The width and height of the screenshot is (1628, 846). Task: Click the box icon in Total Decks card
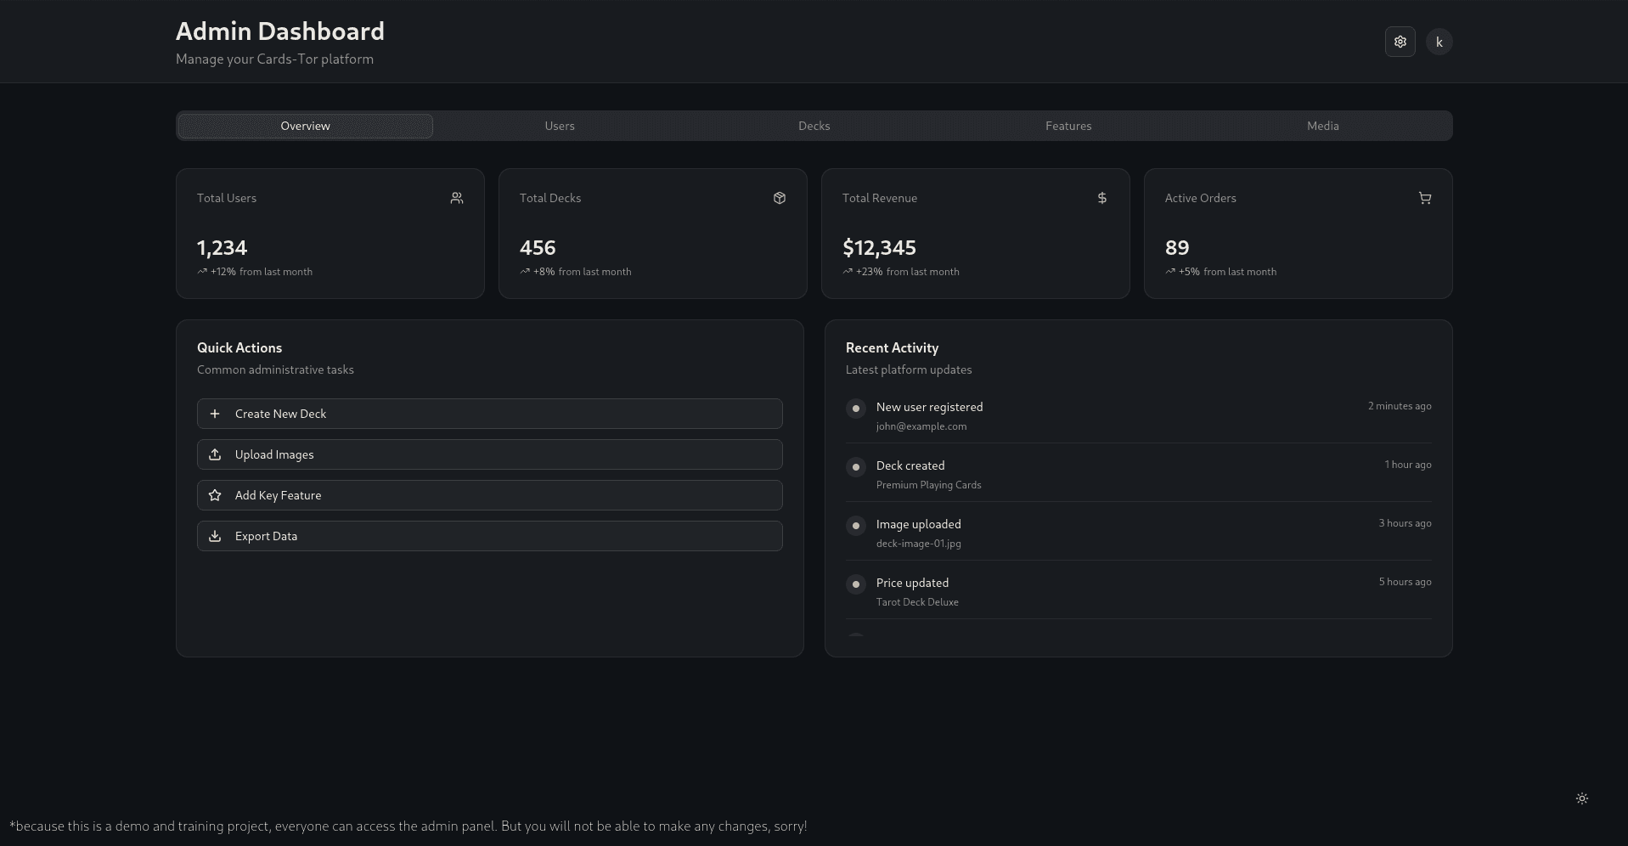pos(780,198)
